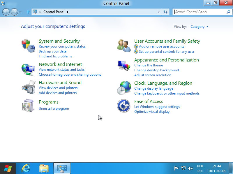This screenshot has height=174, width=233.
Task: Click Change desktop background
Action: pos(156,70)
